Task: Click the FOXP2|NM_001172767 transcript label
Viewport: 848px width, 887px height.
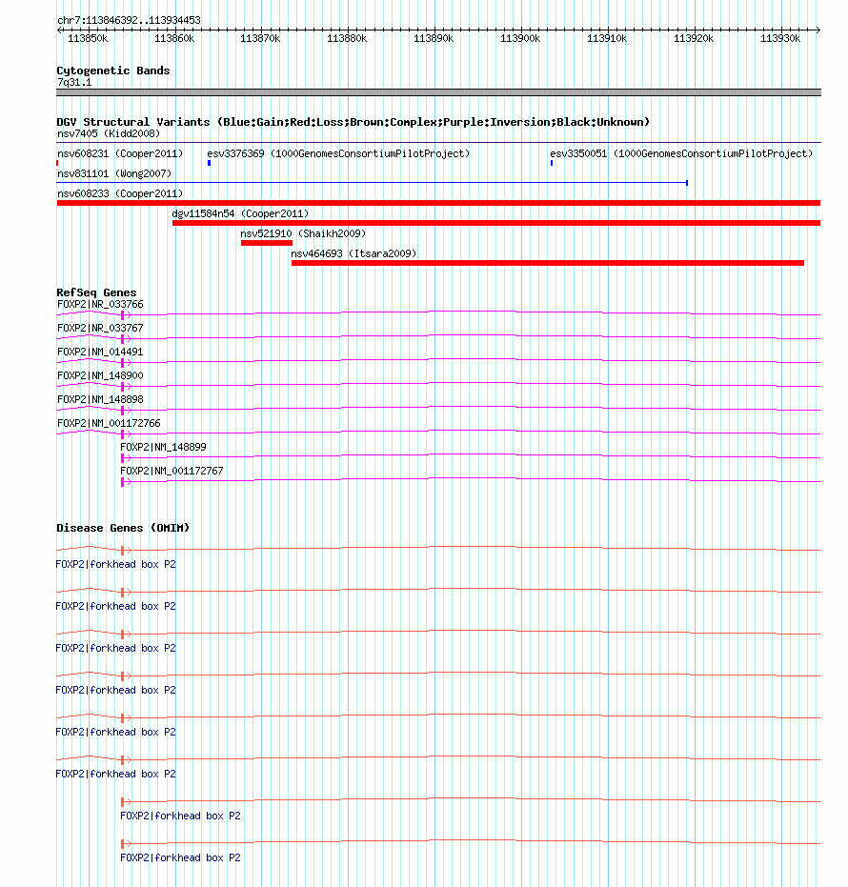Action: (172, 471)
